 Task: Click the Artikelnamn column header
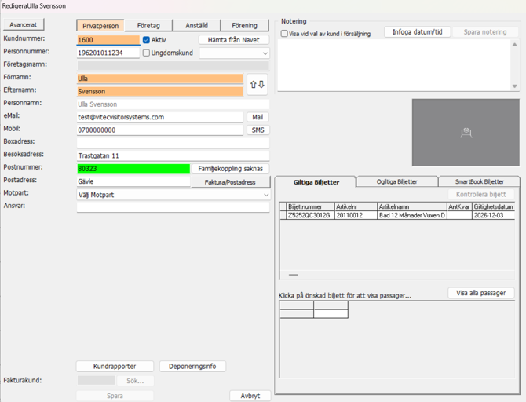click(x=412, y=206)
